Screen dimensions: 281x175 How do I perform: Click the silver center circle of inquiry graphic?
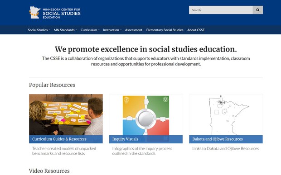(146, 118)
